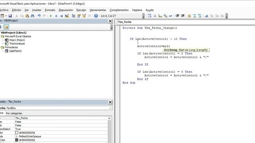Open the Herramientas menu
Viewport: 255px width, 143px height.
[98, 10]
